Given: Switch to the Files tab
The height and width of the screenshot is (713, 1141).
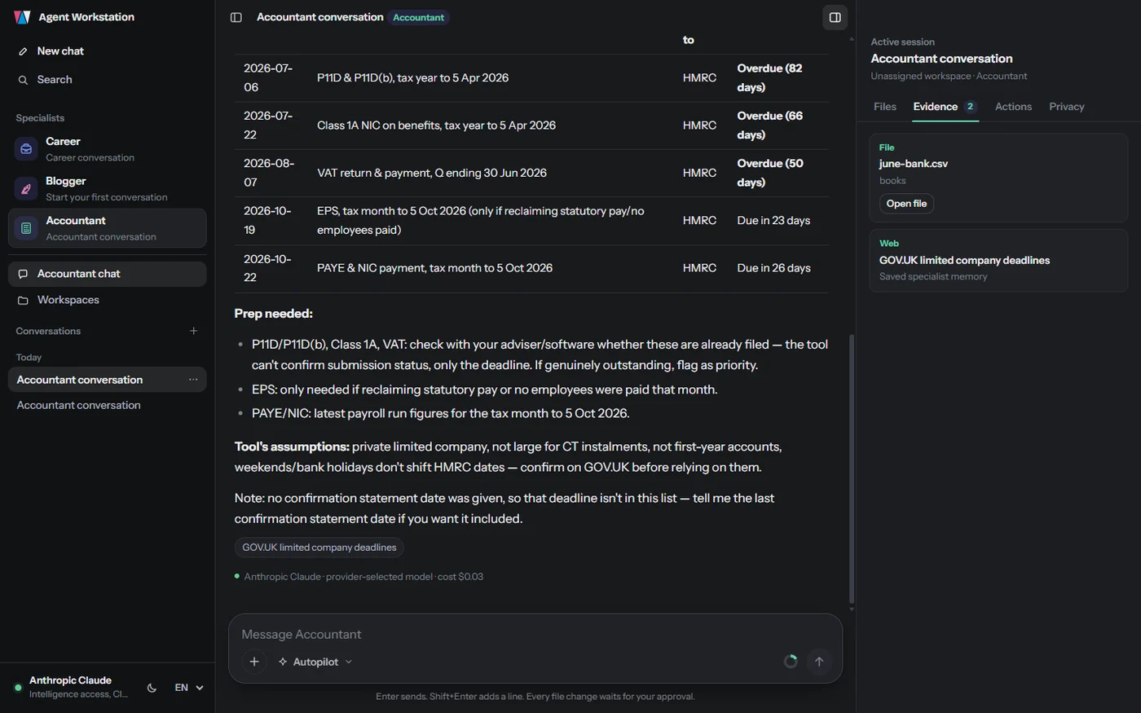Looking at the screenshot, I should coord(885,107).
